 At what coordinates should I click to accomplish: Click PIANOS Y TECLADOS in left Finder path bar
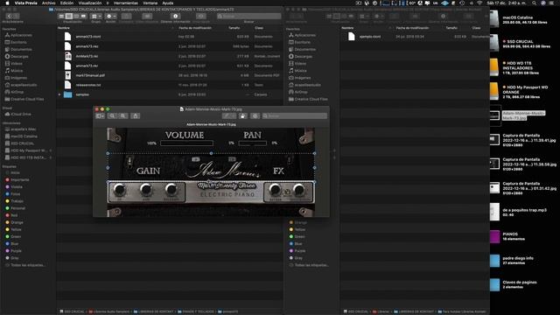pyautogui.click(x=196, y=311)
